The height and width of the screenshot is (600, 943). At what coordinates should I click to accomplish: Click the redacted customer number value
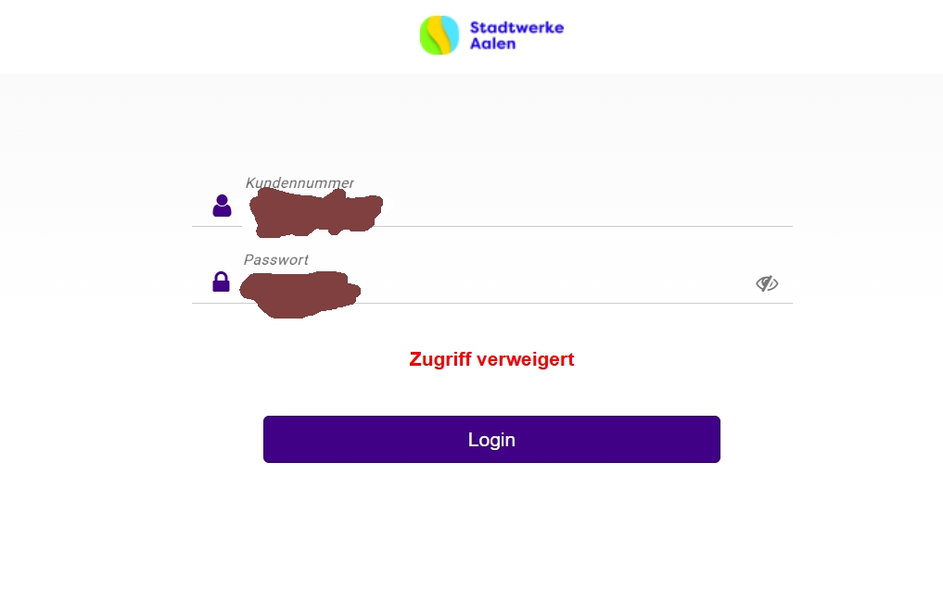[x=316, y=212]
